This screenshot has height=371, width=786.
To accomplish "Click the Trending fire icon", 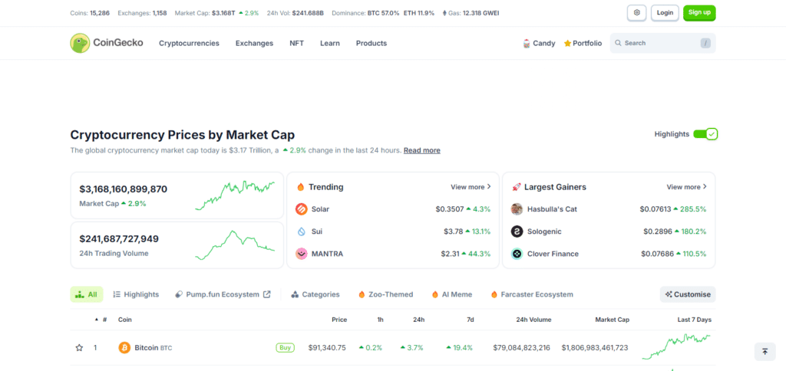I will point(301,187).
